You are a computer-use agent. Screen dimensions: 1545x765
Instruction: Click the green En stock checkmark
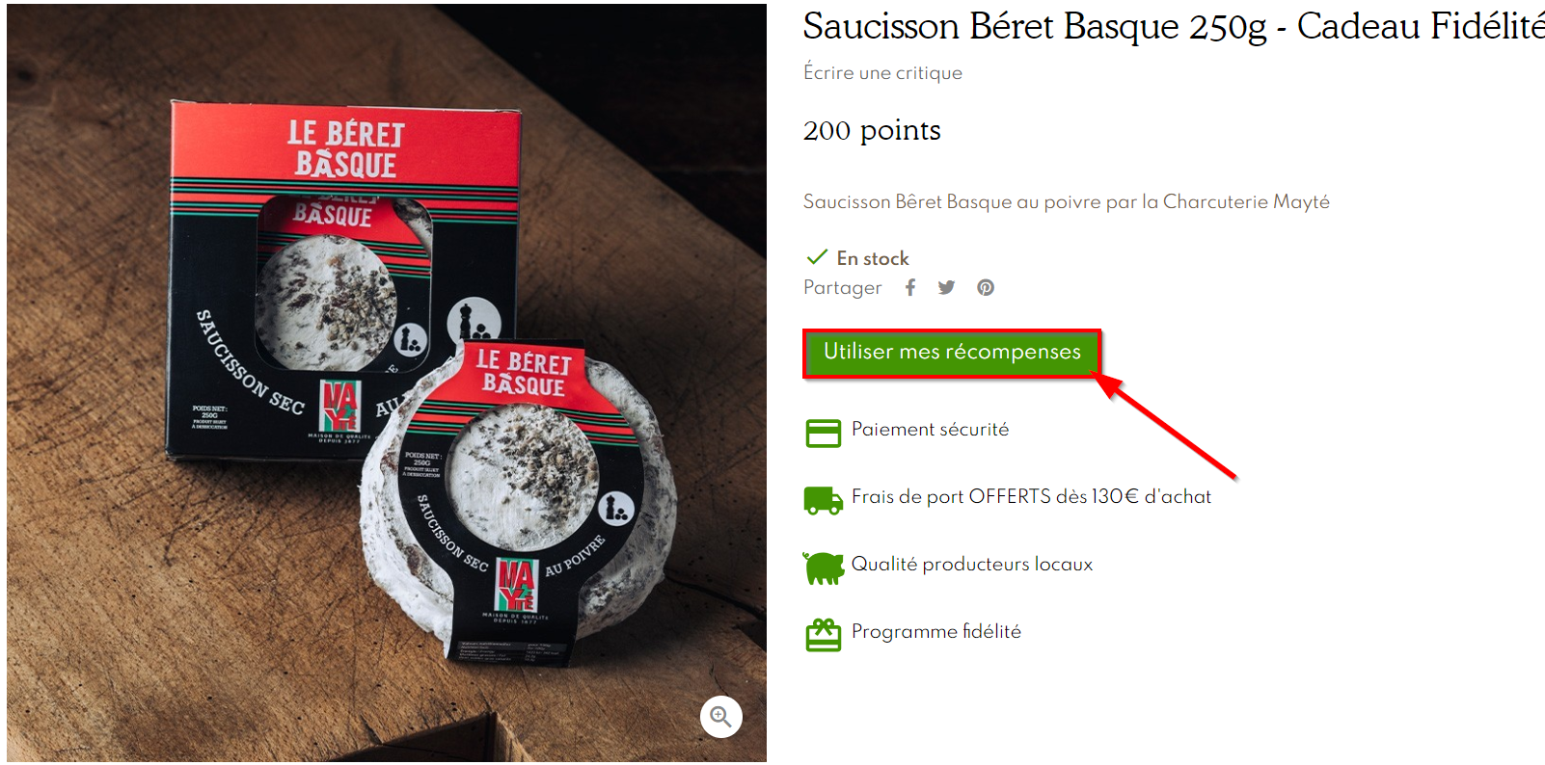(x=817, y=256)
